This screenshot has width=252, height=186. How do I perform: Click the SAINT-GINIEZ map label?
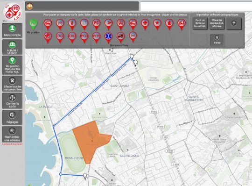pos(120,86)
